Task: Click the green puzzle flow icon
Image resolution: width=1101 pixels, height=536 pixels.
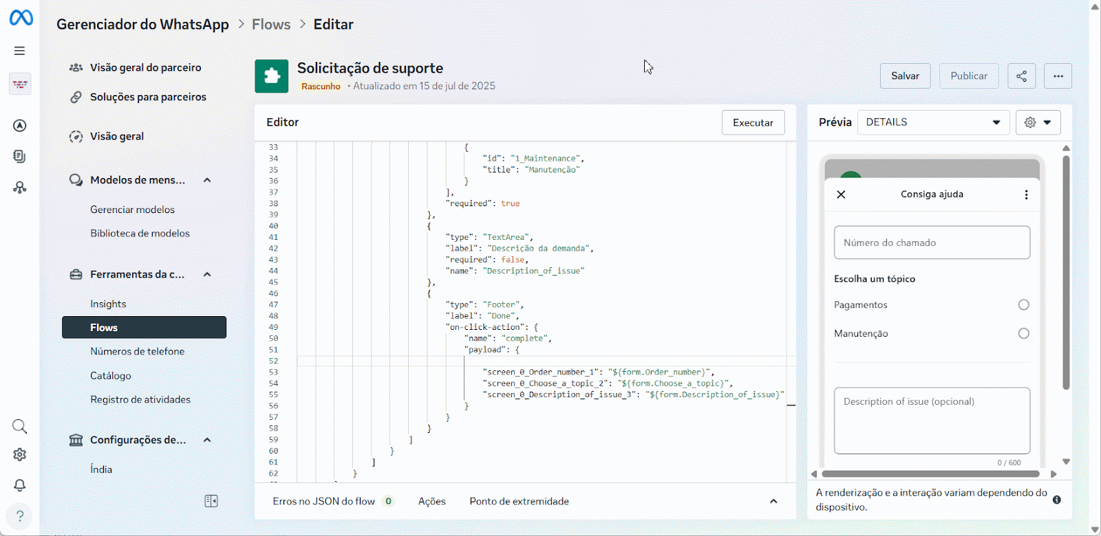Action: click(x=272, y=76)
